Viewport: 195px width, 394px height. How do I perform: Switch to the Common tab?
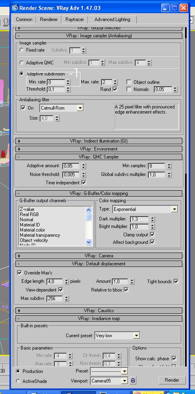pyautogui.click(x=24, y=19)
